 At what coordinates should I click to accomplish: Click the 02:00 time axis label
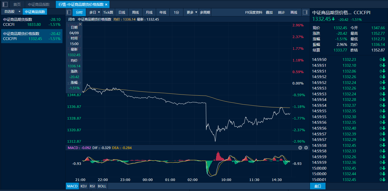click(193, 180)
